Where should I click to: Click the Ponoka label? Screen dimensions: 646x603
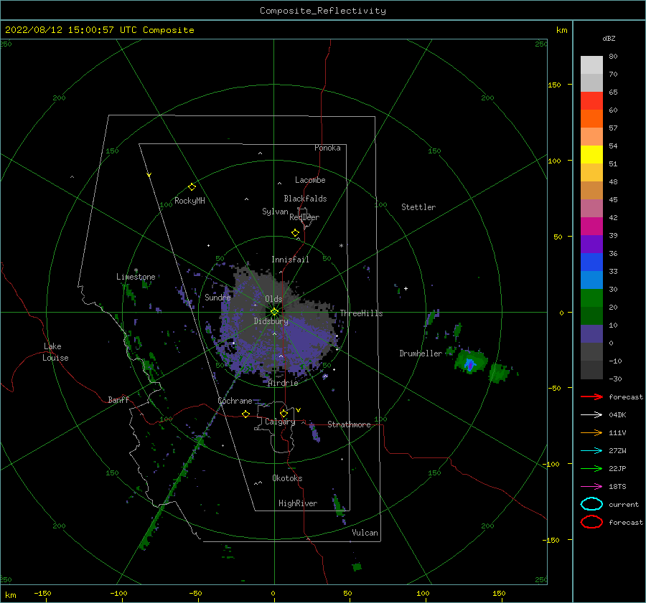click(x=327, y=148)
